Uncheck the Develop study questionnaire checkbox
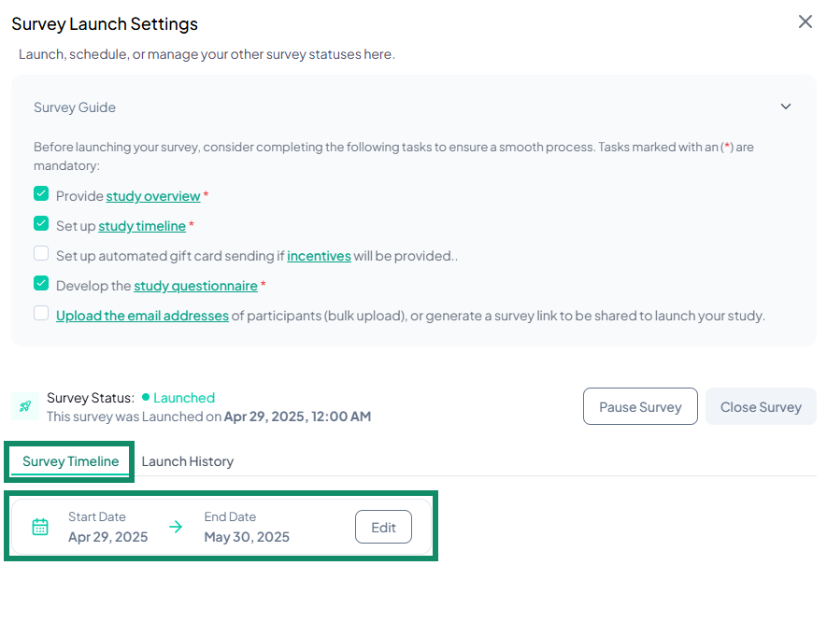Viewport: 827px width, 636px height. [x=41, y=284]
